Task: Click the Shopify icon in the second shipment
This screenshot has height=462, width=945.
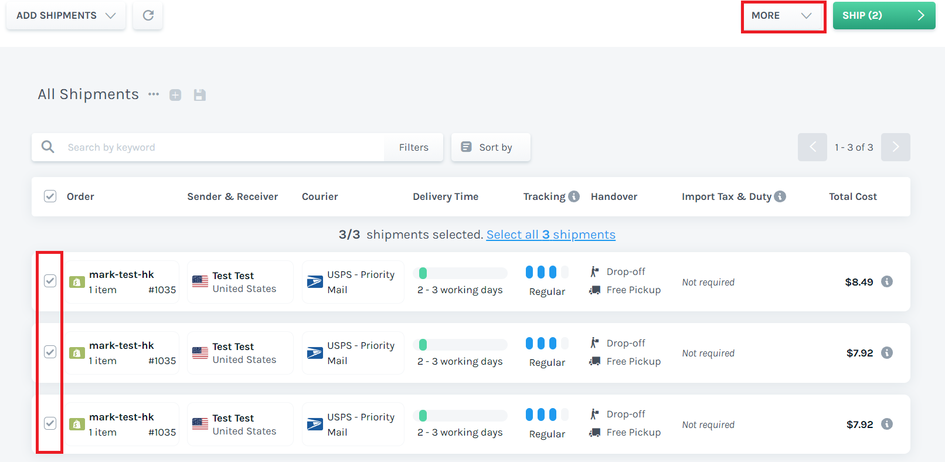Action: 77,353
